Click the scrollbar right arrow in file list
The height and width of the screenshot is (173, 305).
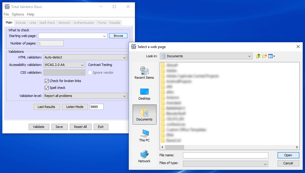[x=297, y=147]
